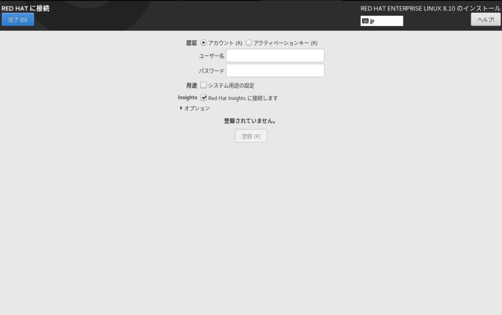Click RED HAT ENTERPRISE LINUX 8.10 のインストール heading
502x315 pixels.
(x=430, y=8)
